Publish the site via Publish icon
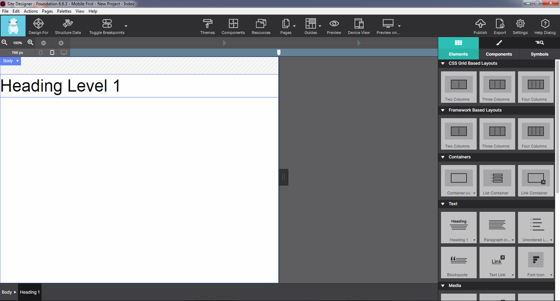560x301 pixels. pos(480,24)
